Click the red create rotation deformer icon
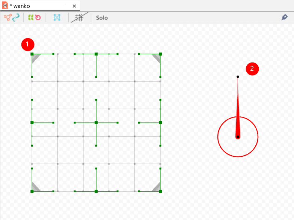Screen dimensions: 294x220 (x=38, y=18)
